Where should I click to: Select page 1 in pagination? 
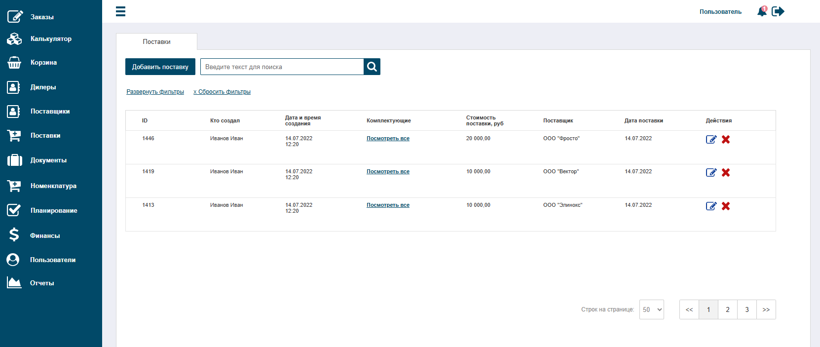(708, 309)
